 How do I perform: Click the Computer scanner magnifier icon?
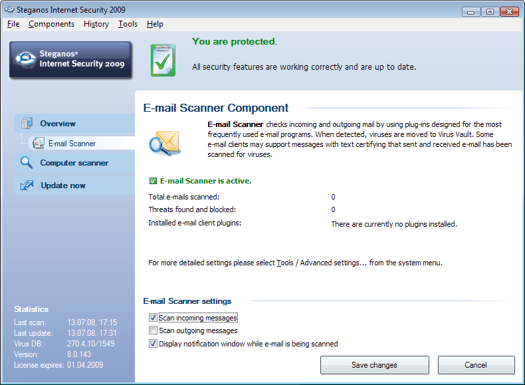click(x=27, y=162)
